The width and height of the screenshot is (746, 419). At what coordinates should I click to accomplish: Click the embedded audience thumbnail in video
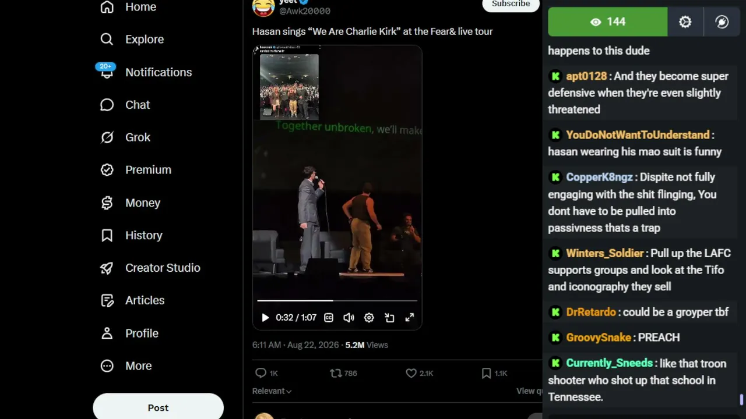[289, 87]
